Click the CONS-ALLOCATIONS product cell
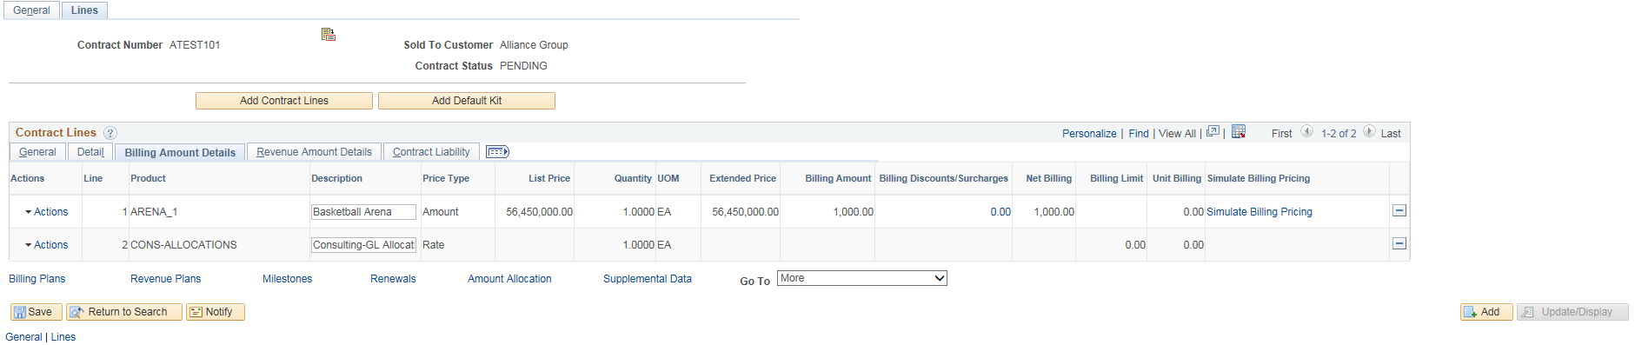This screenshot has width=1635, height=345. coord(183,245)
